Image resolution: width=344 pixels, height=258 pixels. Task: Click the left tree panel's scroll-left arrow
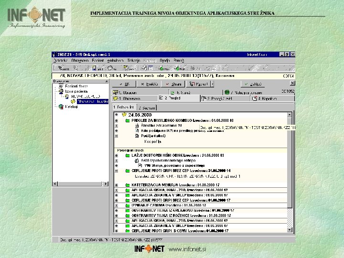coord(55,184)
